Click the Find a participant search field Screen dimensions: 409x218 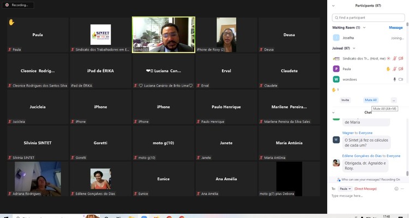coord(368,17)
